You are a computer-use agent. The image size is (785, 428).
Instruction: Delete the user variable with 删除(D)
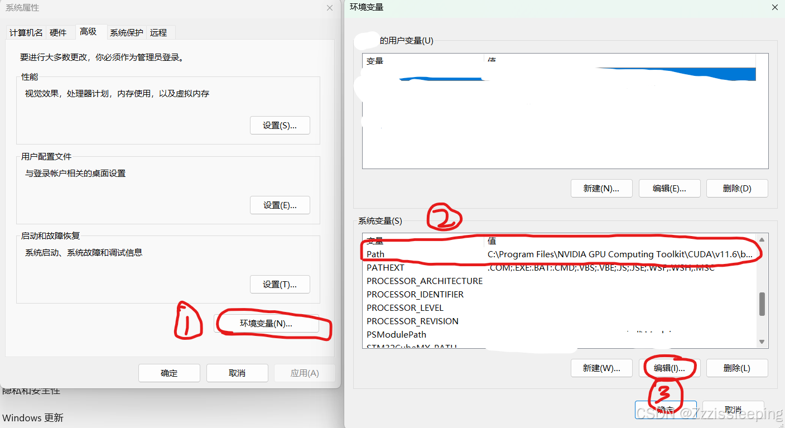pos(737,188)
